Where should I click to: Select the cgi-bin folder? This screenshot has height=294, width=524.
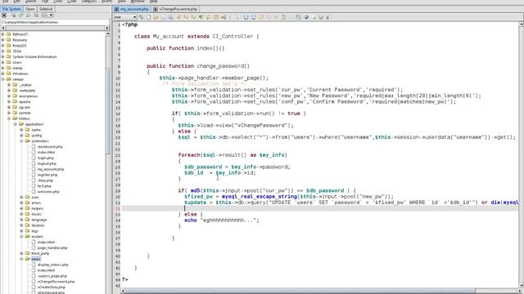25,107
